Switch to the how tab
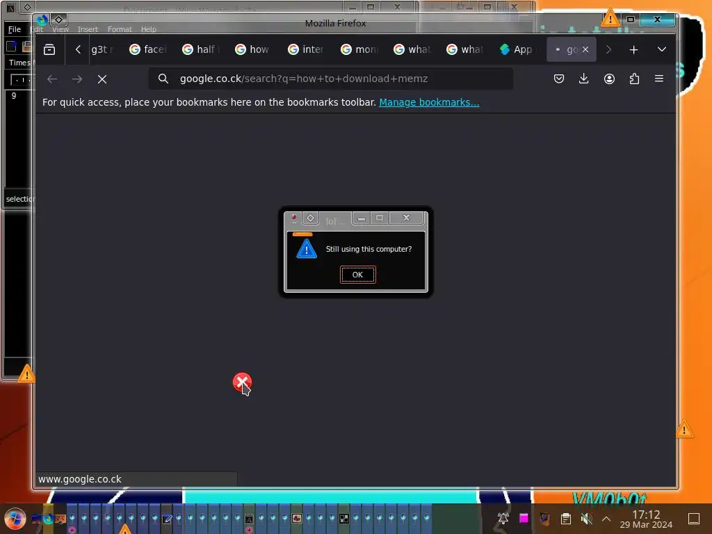The image size is (712, 534). 254,49
